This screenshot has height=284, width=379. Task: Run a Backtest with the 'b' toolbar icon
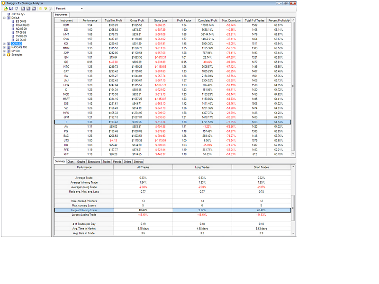tap(23, 9)
